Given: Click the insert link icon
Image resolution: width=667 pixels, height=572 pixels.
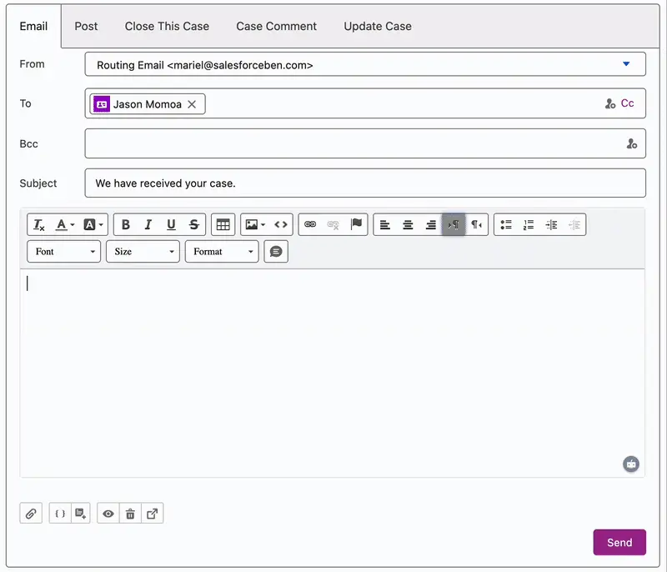Looking at the screenshot, I should click(x=310, y=224).
